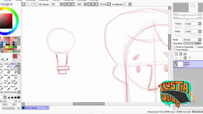Select the Brush preset tool
Viewport: 203px width, 114px height.
[x=14, y=88]
